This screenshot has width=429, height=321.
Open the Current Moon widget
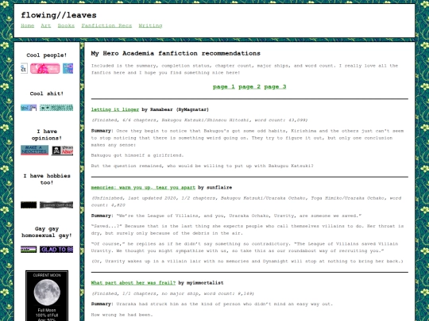click(x=47, y=296)
